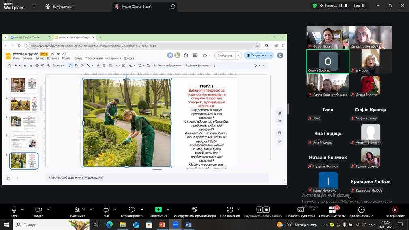Open Сессионные залы breakout rooms
Viewport: 409px width, 230px height.
coord(332,210)
